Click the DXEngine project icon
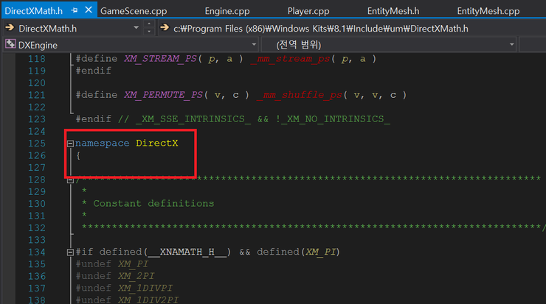Viewport: 546px width, 304px height. [x=10, y=44]
